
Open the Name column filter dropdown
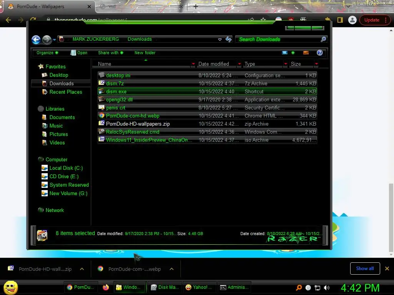(193, 64)
